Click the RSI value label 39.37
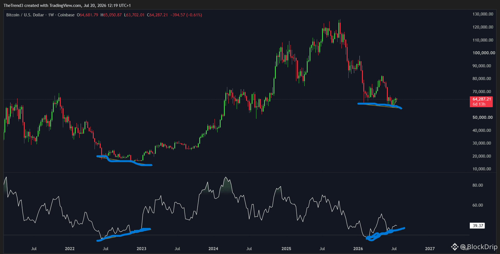The height and width of the screenshot is (254, 500). pyautogui.click(x=478, y=226)
